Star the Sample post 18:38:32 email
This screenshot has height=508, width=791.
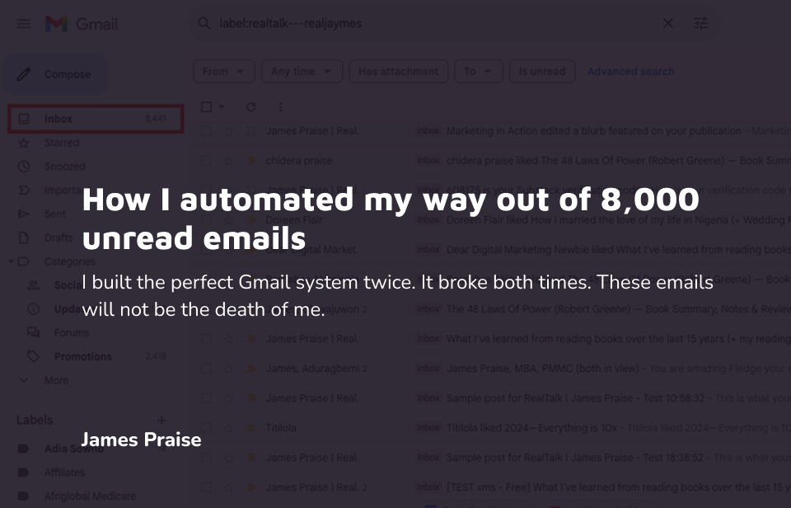pyautogui.click(x=228, y=458)
